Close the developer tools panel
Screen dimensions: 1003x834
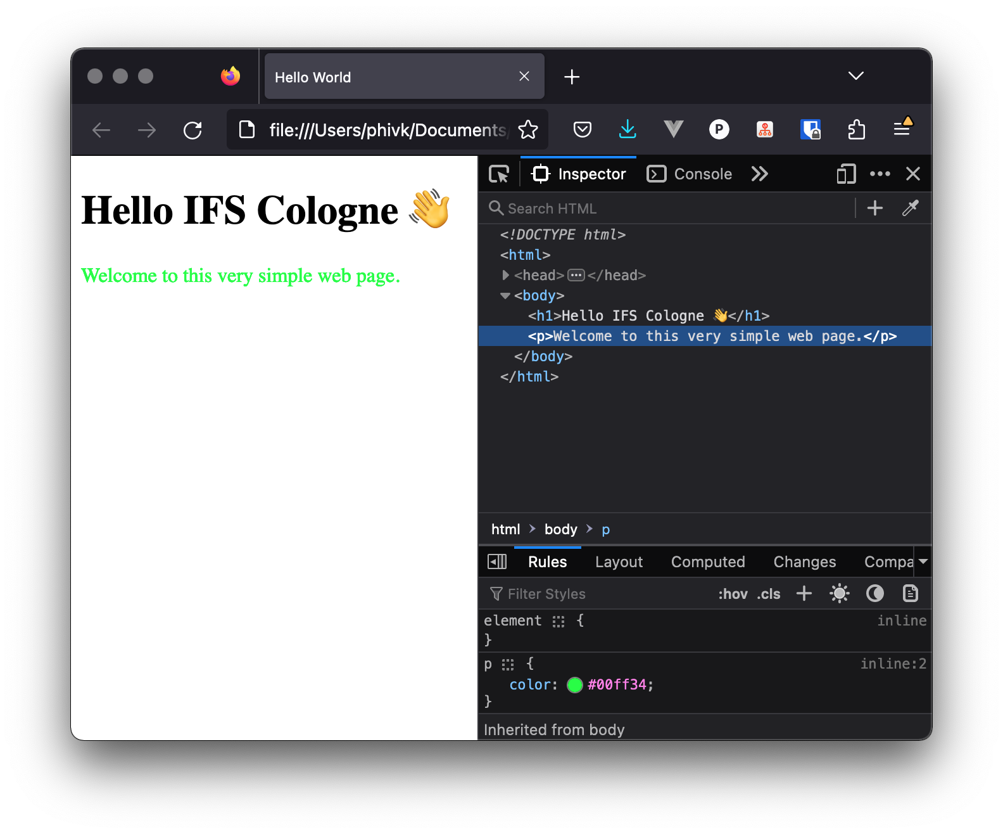tap(913, 174)
